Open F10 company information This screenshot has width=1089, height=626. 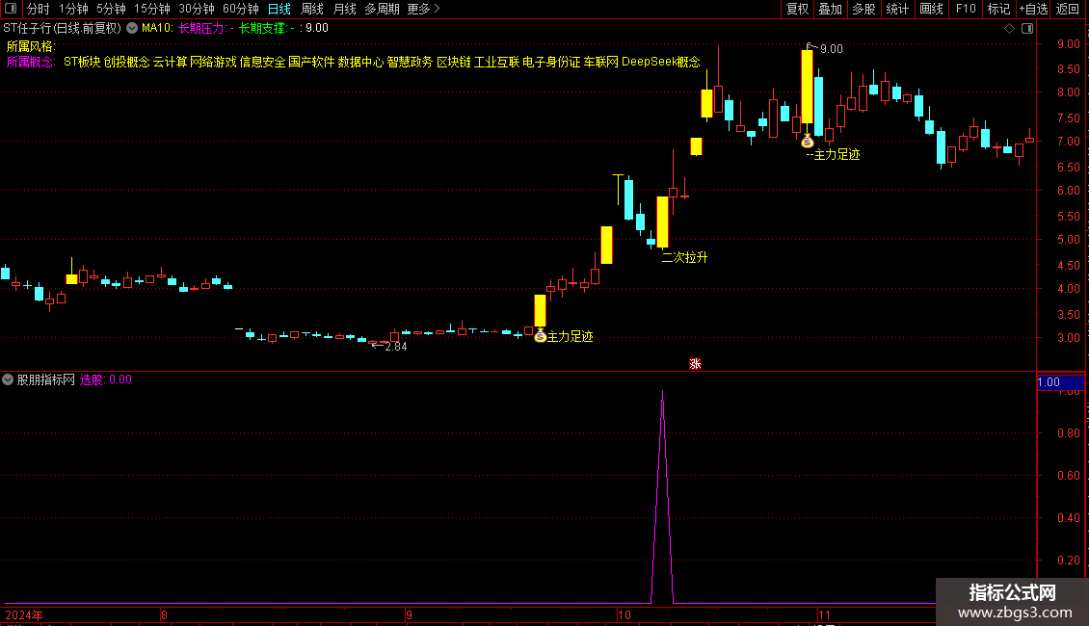point(966,9)
